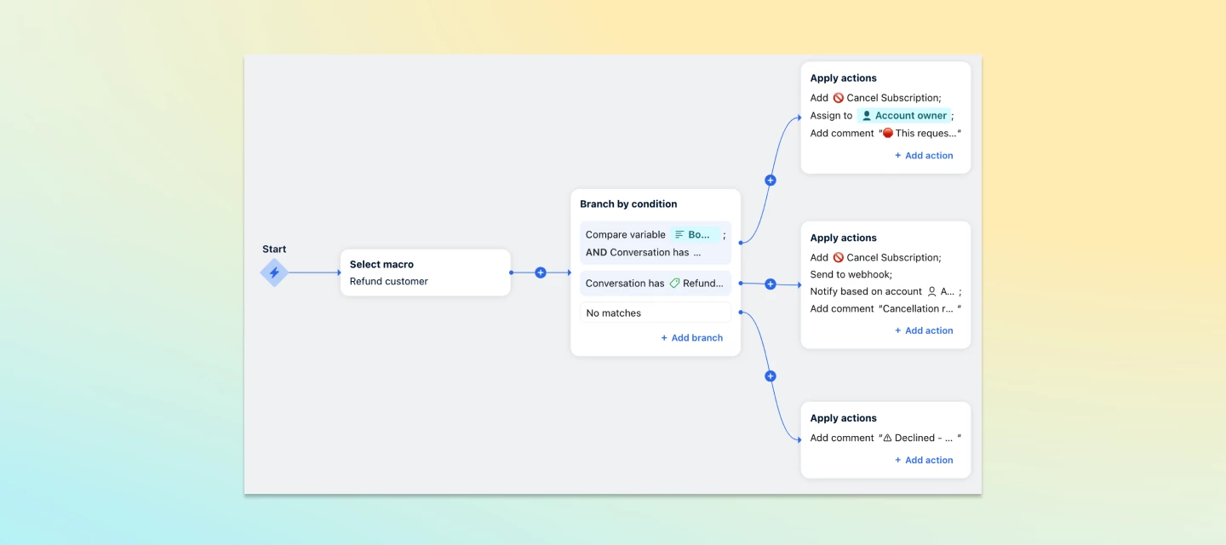Click the Account owner assignee chip
Image resolution: width=1226 pixels, height=545 pixels.
pyautogui.click(x=904, y=116)
